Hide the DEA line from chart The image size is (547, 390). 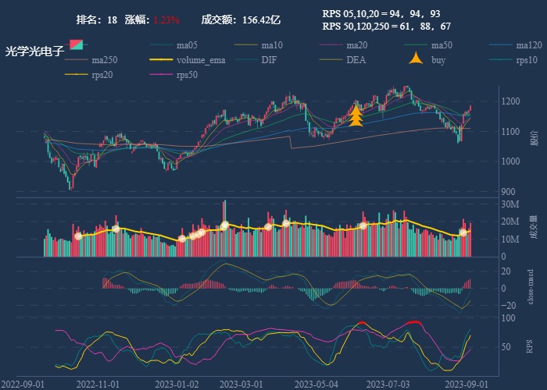coord(356,60)
